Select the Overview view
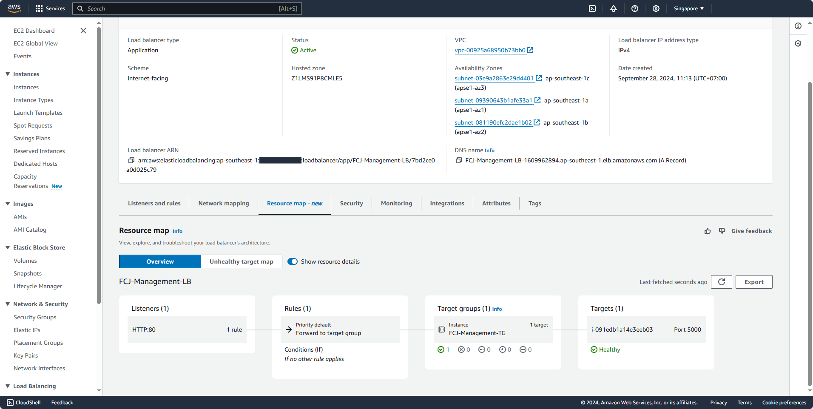 click(x=160, y=261)
